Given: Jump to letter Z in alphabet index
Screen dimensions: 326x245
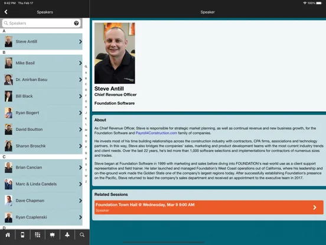Looking at the screenshot, I should point(86,182).
